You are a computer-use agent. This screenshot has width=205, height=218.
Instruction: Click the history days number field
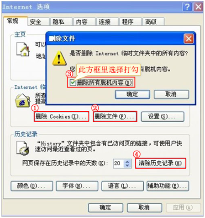click(x=119, y=163)
